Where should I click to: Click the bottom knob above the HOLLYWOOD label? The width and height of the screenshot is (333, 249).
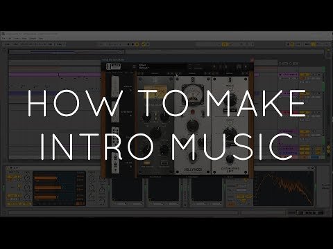point(192,156)
